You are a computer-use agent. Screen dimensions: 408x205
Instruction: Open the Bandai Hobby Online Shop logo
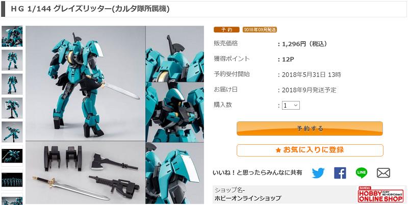[x=380, y=194]
